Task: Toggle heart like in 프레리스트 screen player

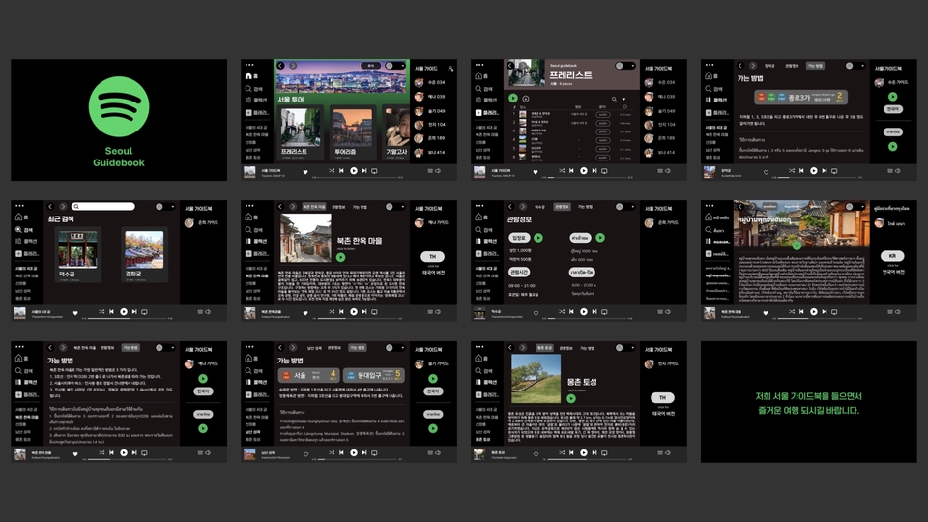Action: 536,172
